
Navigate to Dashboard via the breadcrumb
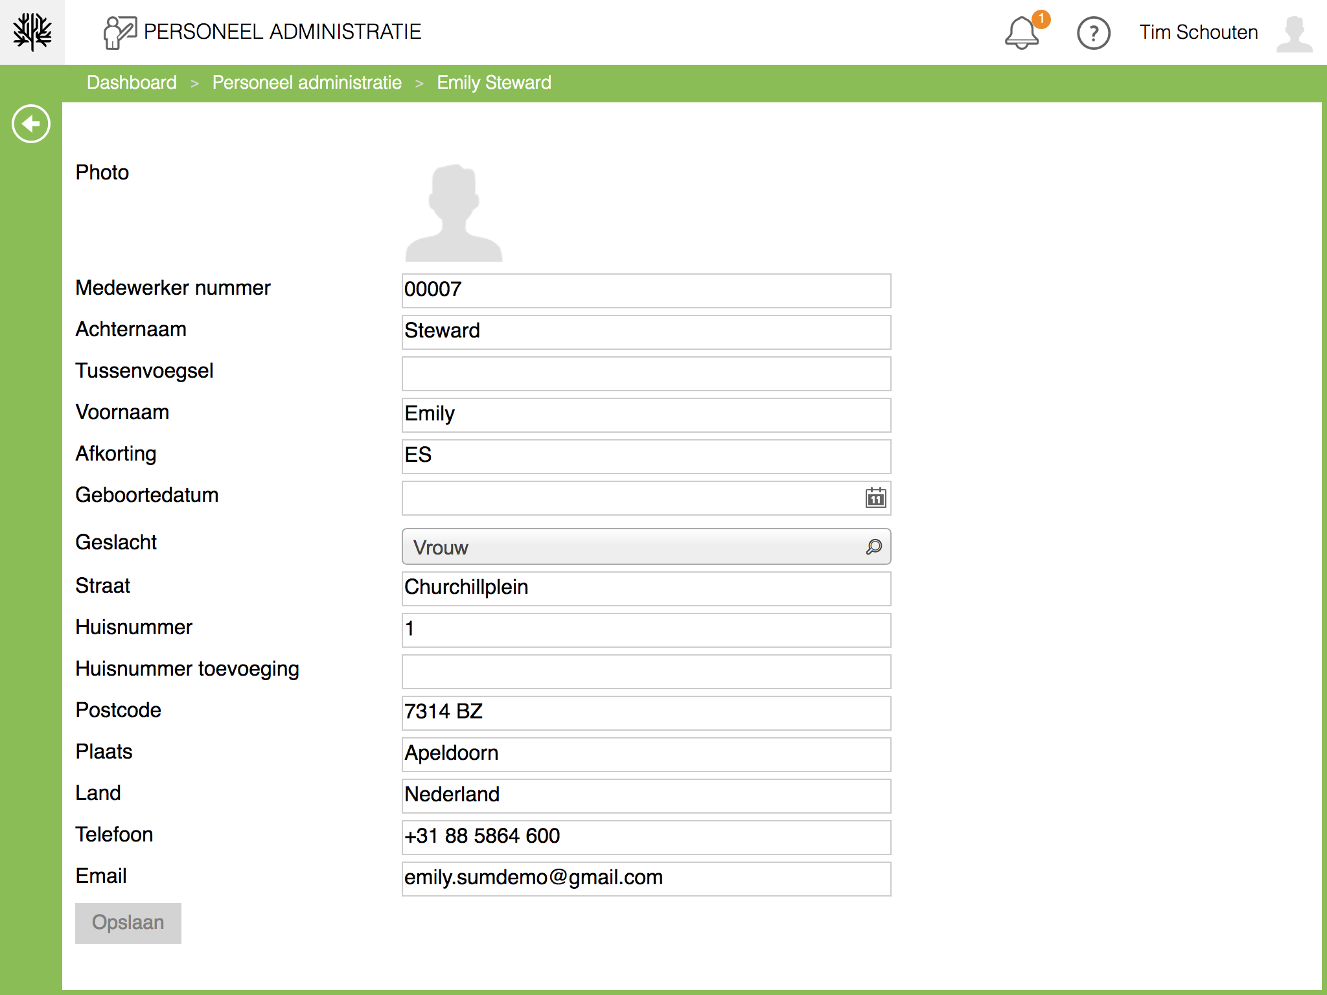(132, 82)
